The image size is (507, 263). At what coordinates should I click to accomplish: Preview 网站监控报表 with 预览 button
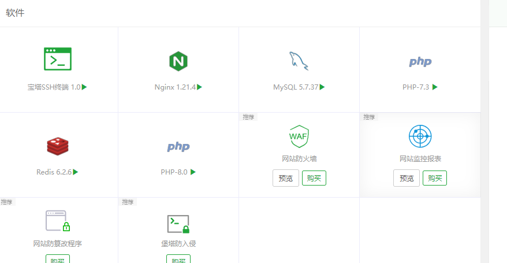(x=407, y=178)
